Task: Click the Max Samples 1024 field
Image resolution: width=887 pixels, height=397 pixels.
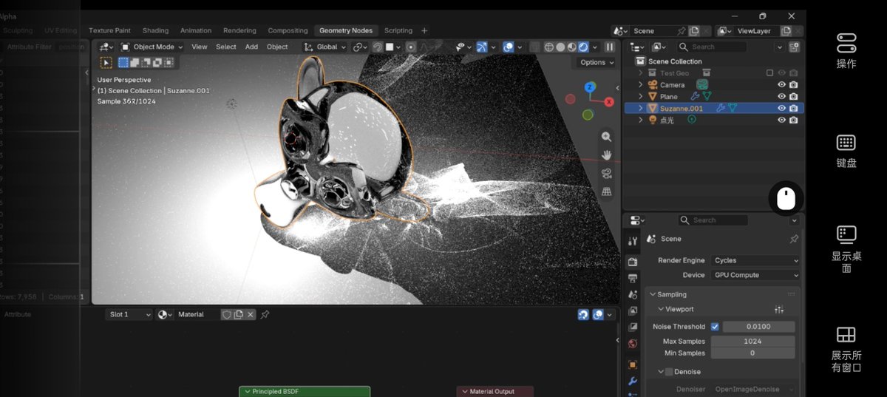Action: (x=753, y=342)
